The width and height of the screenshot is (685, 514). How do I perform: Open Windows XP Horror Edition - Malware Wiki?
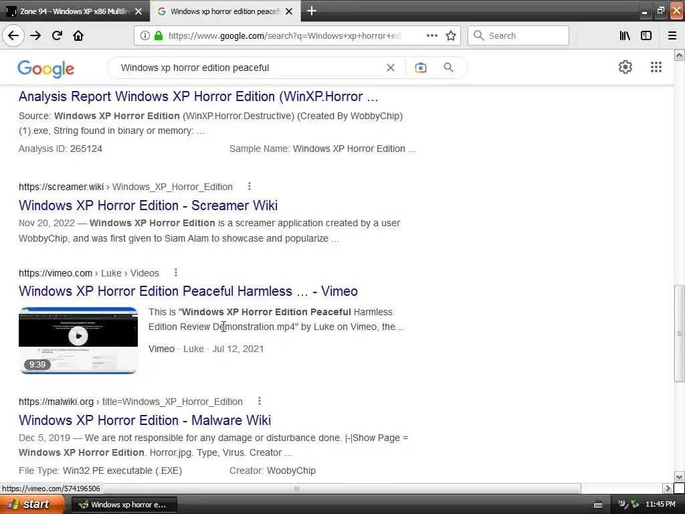(144, 420)
